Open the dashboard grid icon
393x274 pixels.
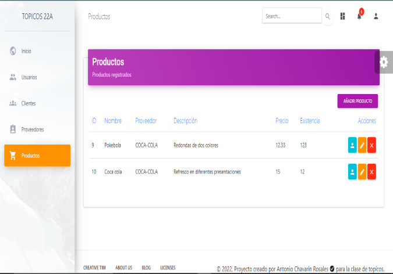click(x=342, y=16)
